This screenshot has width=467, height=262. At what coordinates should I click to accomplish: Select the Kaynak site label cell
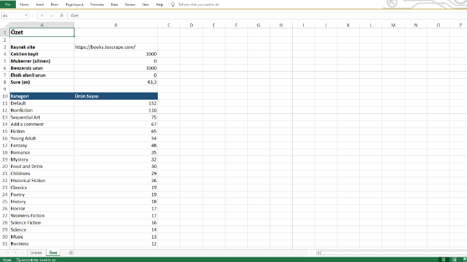[x=42, y=47]
